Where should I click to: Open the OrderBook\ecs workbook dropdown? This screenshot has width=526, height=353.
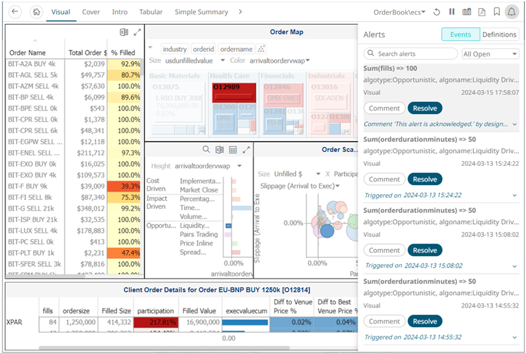[399, 12]
